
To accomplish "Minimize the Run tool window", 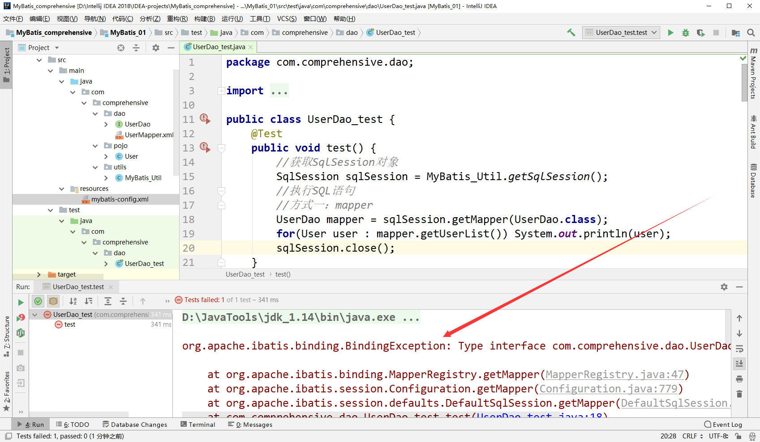I will coord(739,287).
